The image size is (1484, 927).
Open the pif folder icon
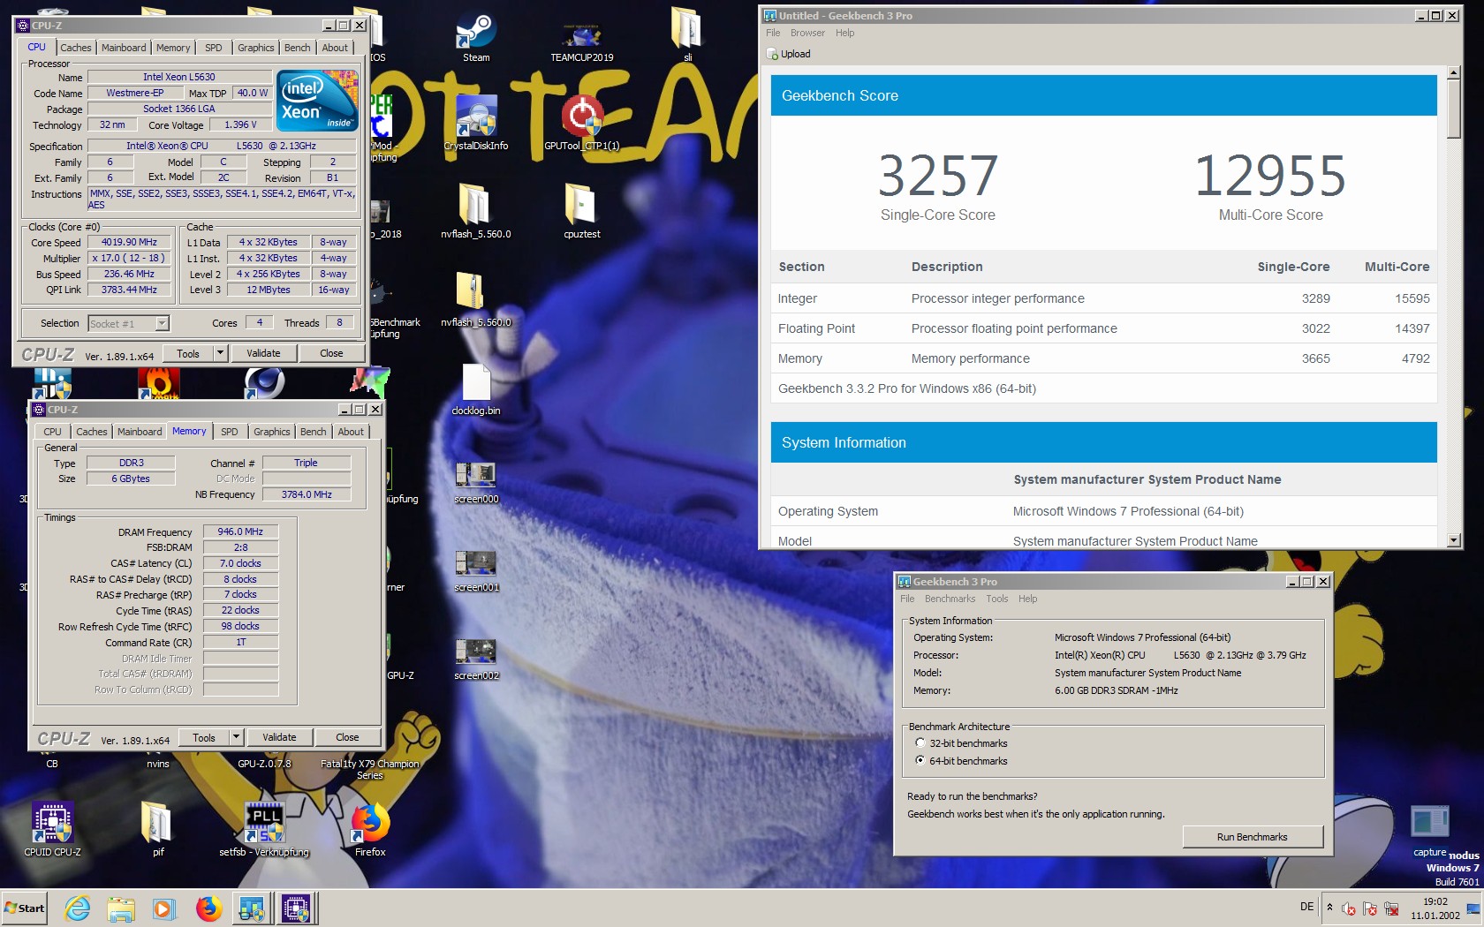point(157,830)
